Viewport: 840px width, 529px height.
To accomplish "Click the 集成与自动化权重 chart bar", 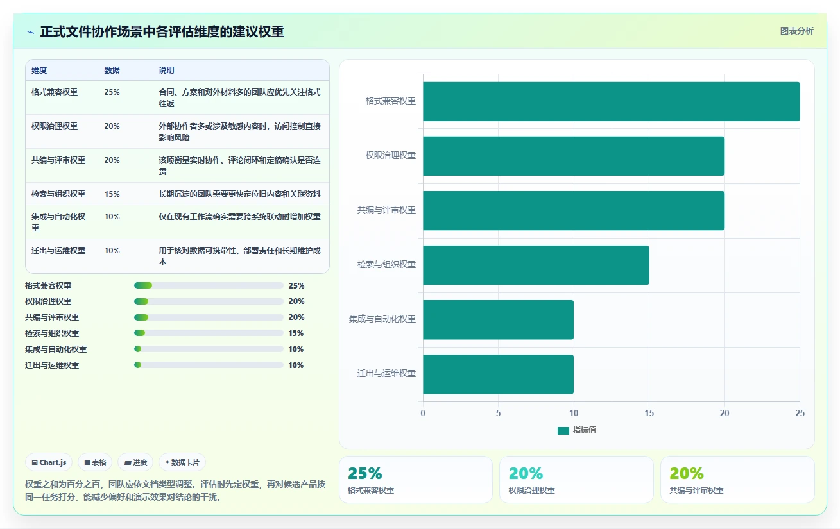I will [x=498, y=319].
